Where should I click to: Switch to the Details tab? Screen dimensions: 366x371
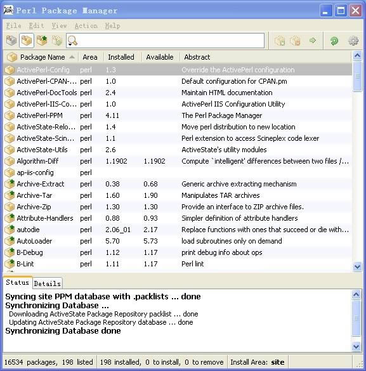tap(48, 283)
